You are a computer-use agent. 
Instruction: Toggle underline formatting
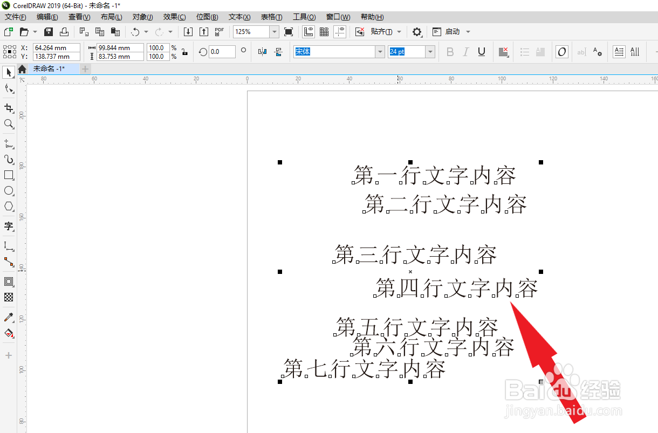coord(482,51)
